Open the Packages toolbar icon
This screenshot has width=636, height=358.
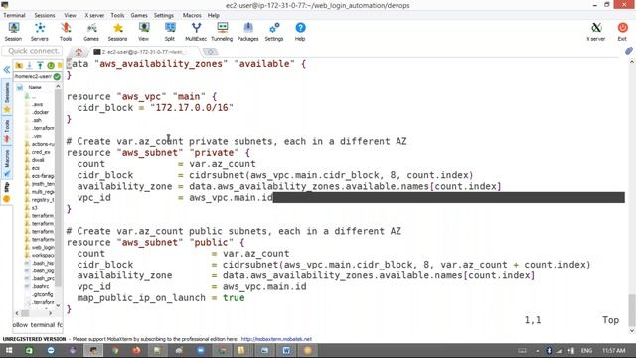(247, 31)
